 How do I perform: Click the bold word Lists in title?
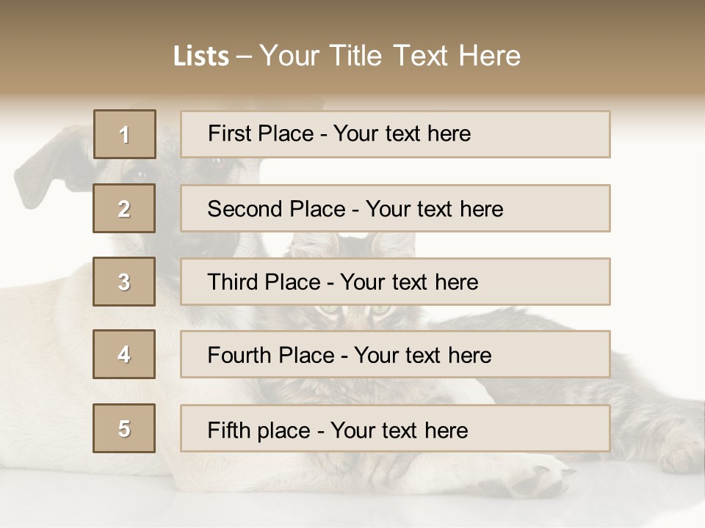point(200,56)
